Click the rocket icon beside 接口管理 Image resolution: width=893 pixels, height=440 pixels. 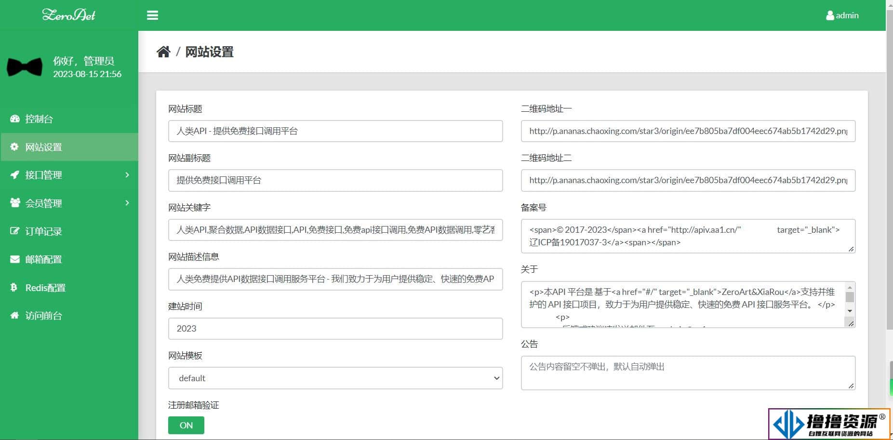15,174
